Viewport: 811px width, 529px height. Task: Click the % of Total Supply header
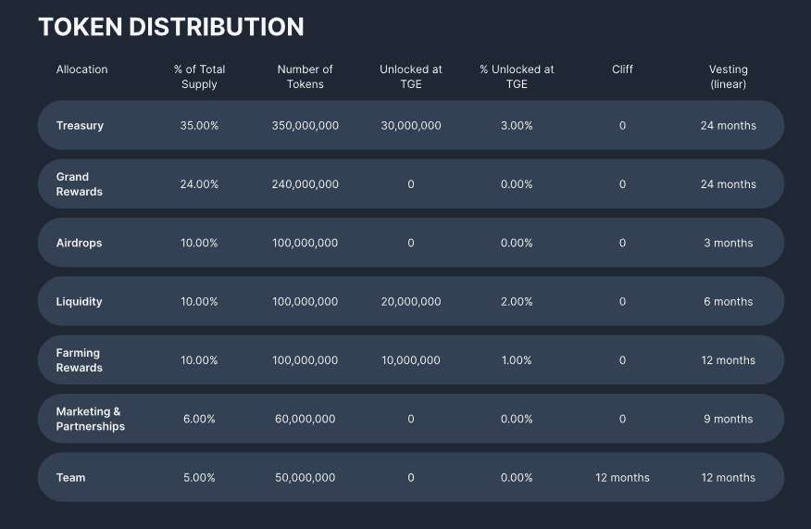click(199, 77)
